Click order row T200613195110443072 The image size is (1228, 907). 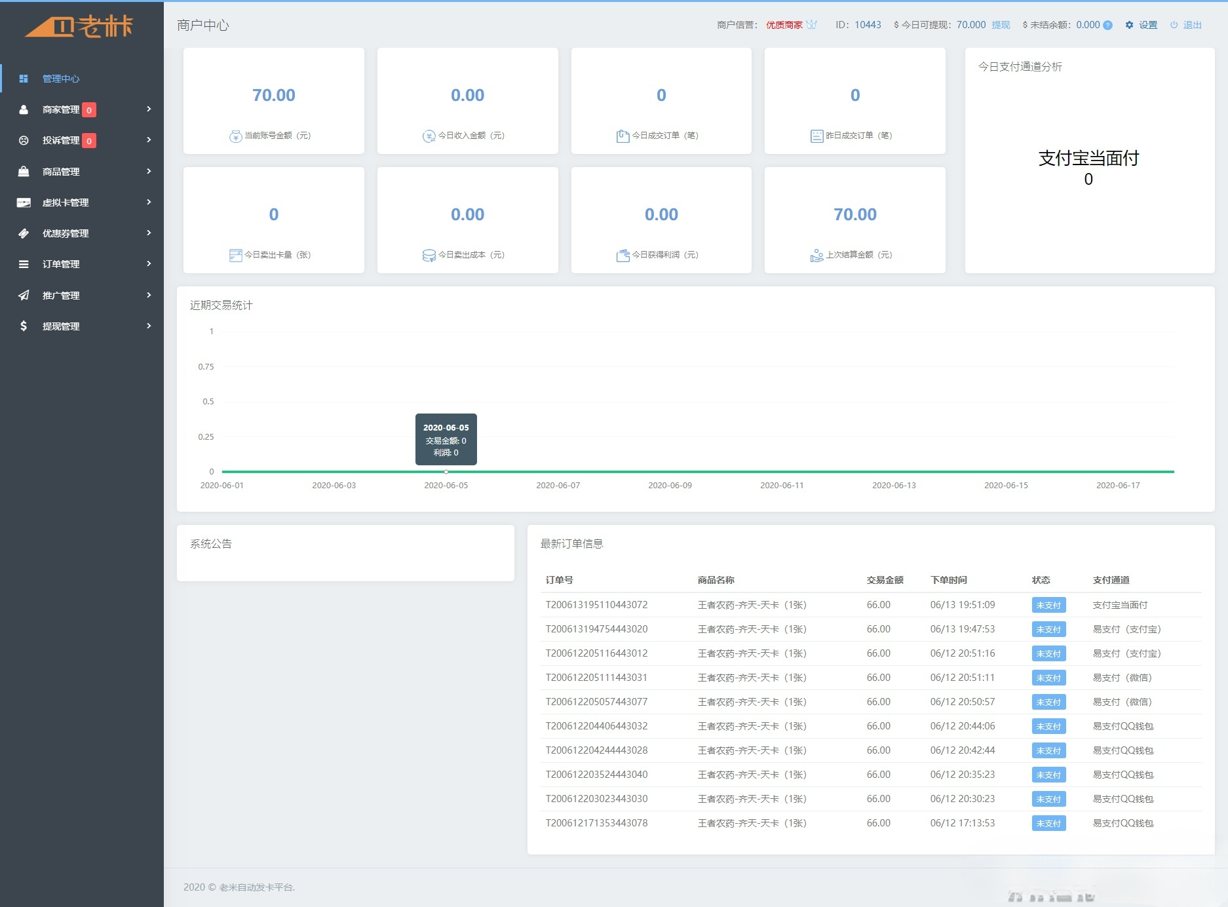(596, 605)
